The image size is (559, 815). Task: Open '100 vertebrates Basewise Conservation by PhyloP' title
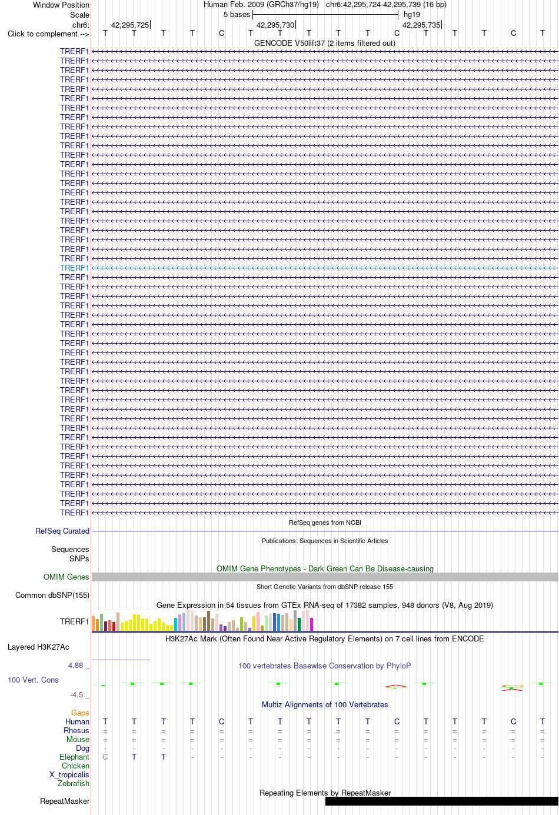[x=325, y=666]
